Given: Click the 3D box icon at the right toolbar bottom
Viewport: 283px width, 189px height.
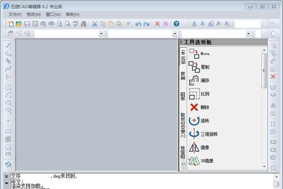Looking at the screenshot, I should [273, 168].
